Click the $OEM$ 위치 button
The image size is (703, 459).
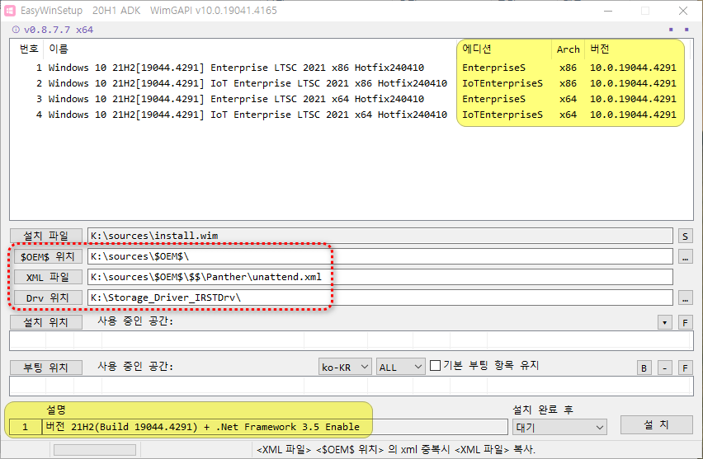pos(48,256)
